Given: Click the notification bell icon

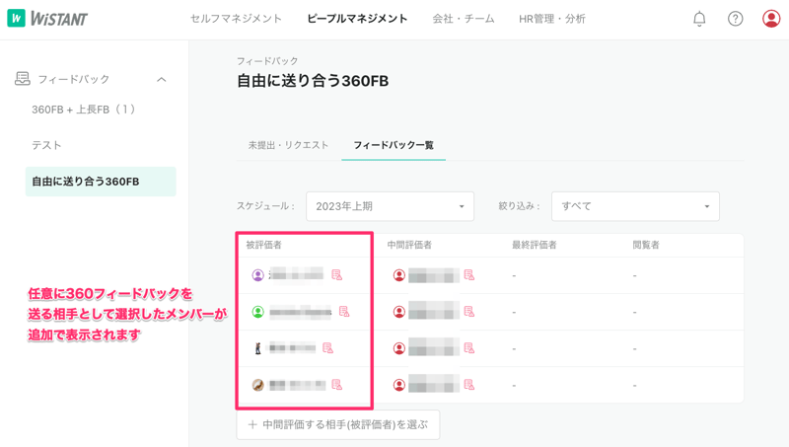Looking at the screenshot, I should tap(699, 19).
